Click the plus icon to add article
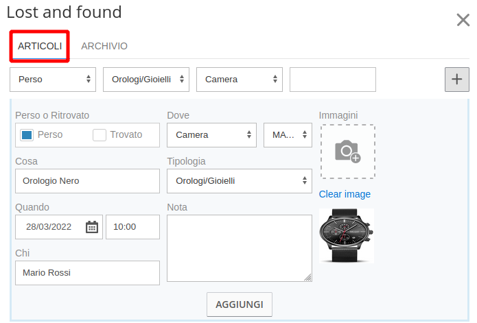Screen dimensions: 477x323 (456, 79)
